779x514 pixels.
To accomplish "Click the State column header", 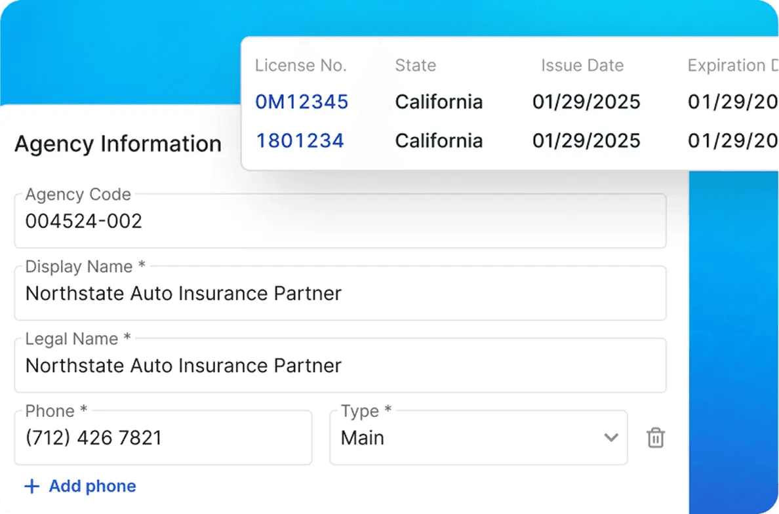I will [x=415, y=66].
